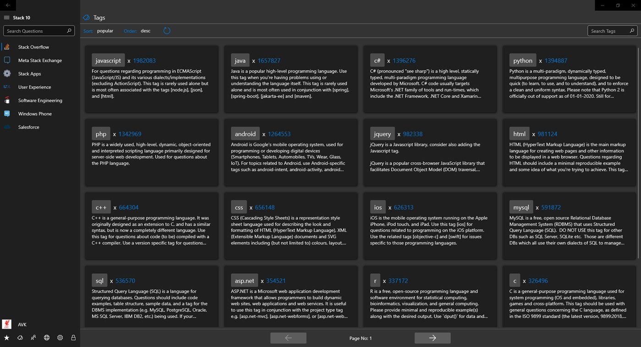Viewport: 641px width, 347px height.
Task: Open the ios tag
Action: (x=378, y=207)
